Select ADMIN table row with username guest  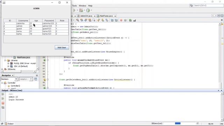(x=36, y=29)
